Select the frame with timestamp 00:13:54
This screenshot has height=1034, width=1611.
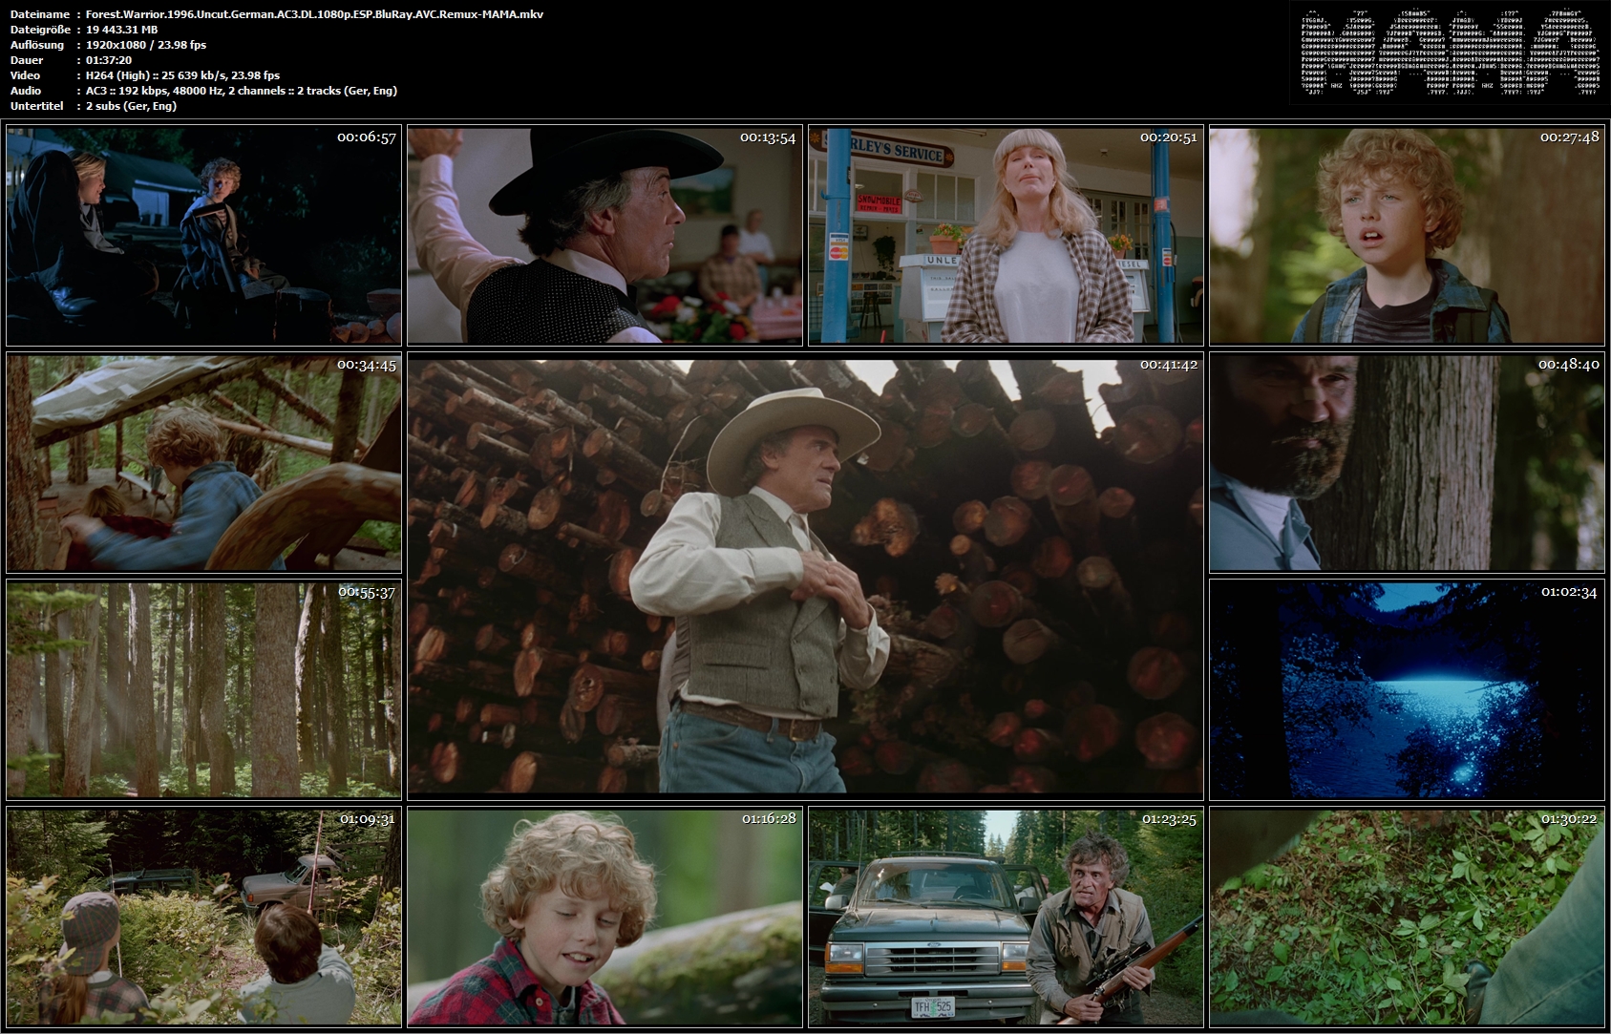pyautogui.click(x=604, y=236)
